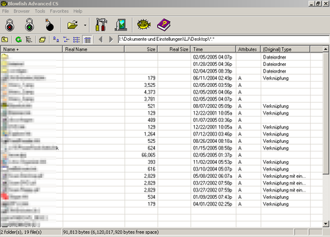Sort by the Attributes column header

click(x=248, y=49)
